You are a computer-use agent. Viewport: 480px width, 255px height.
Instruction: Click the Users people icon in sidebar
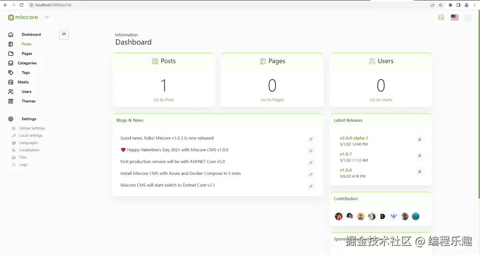(x=11, y=92)
